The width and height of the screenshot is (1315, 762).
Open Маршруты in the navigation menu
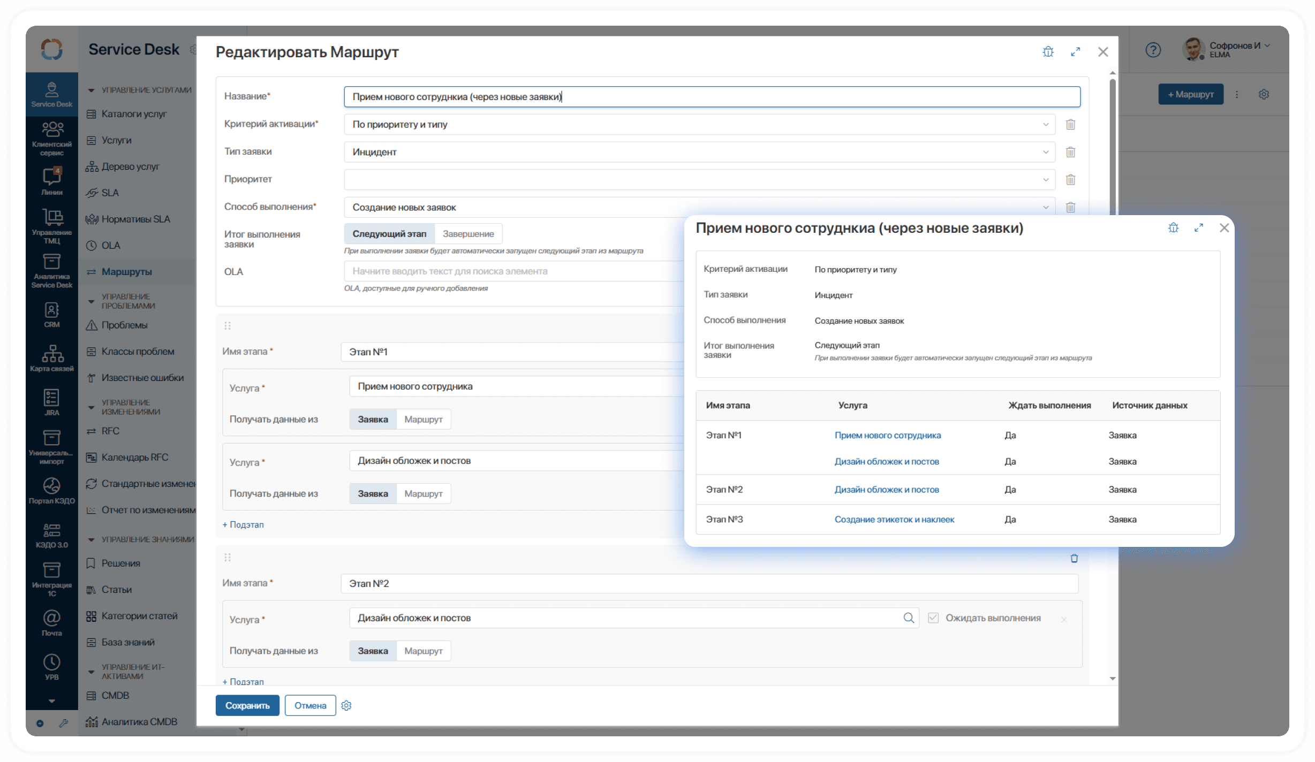point(127,272)
